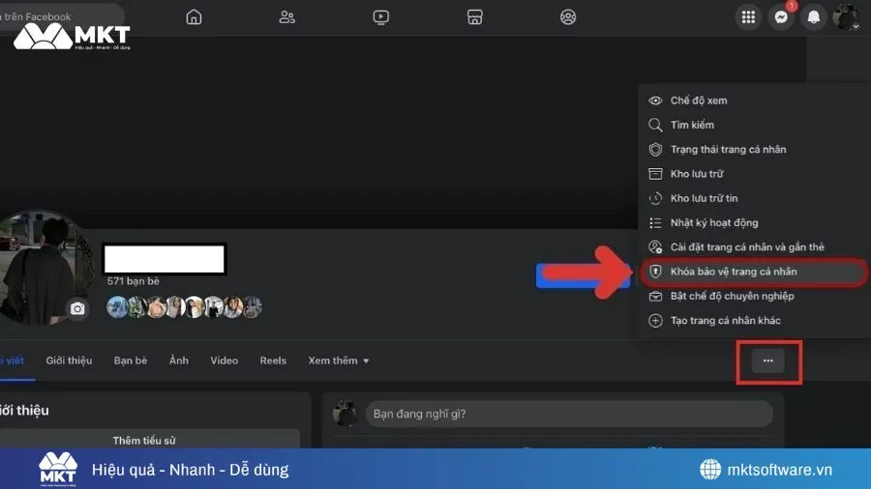871x489 pixels.
Task: Open account menu from profile avatar
Action: click(846, 17)
